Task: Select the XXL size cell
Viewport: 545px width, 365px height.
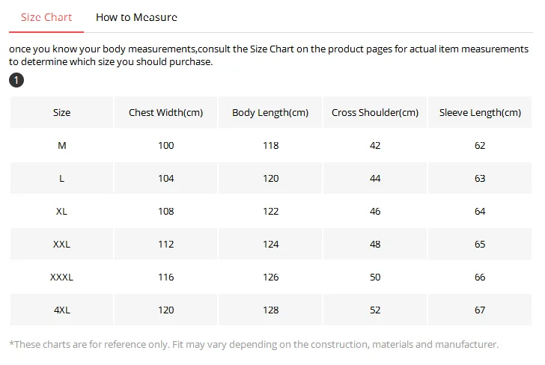Action: point(61,244)
